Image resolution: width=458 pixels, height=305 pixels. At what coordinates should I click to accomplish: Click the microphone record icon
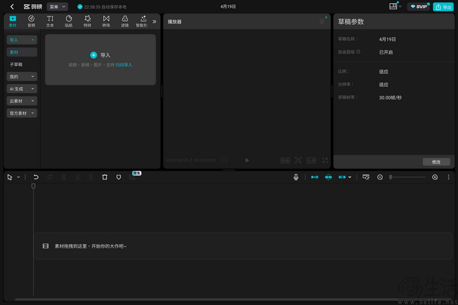(296, 177)
